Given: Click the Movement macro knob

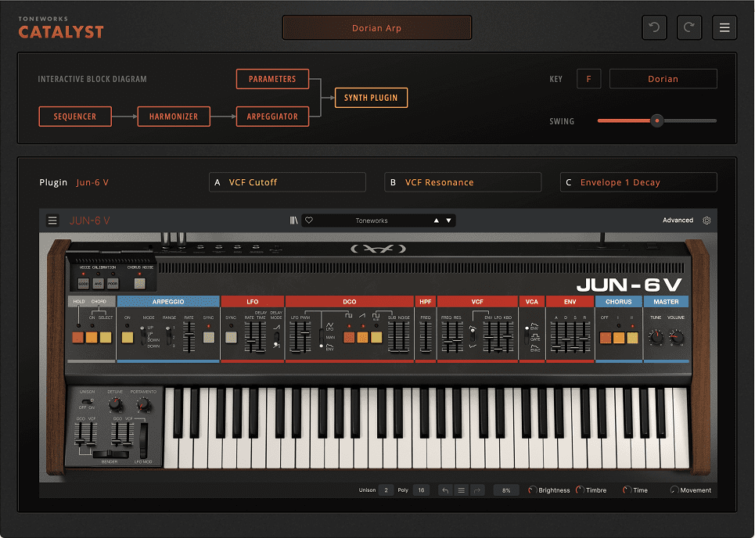Looking at the screenshot, I should pos(674,490).
